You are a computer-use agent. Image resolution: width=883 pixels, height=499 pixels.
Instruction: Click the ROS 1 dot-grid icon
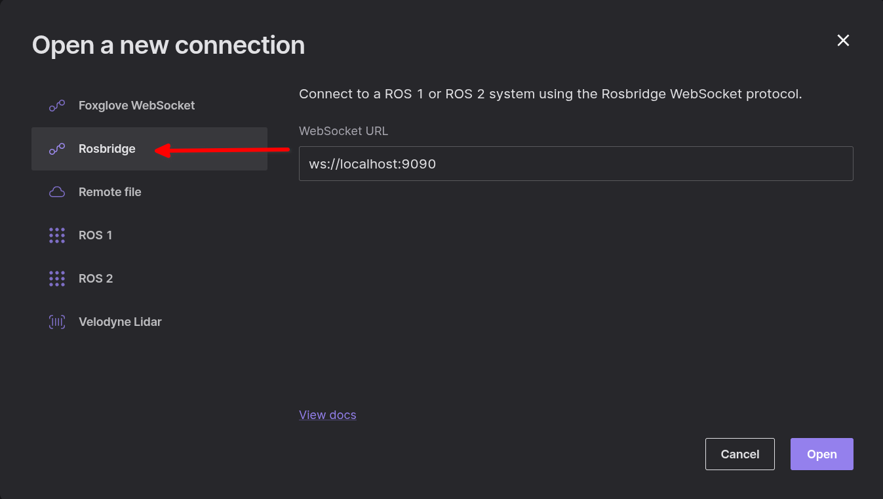(x=57, y=235)
